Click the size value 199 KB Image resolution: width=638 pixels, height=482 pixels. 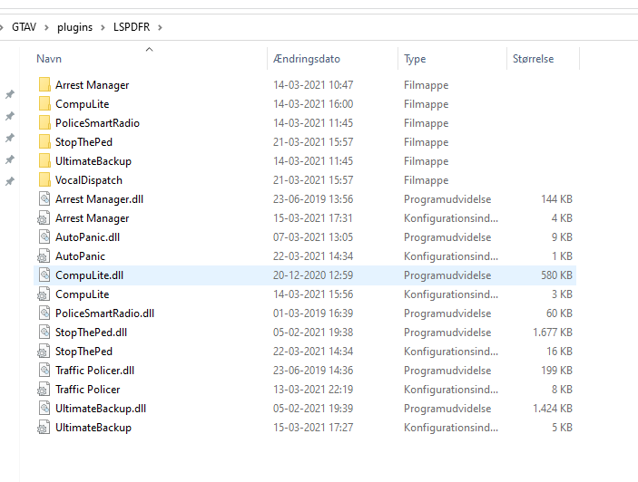(556, 371)
